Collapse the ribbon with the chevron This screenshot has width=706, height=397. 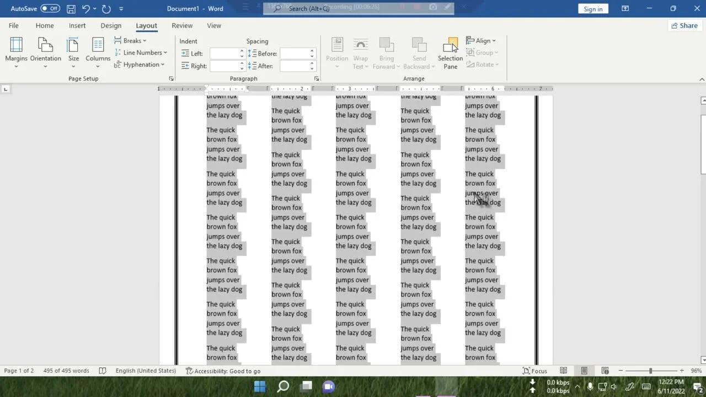pyautogui.click(x=702, y=79)
